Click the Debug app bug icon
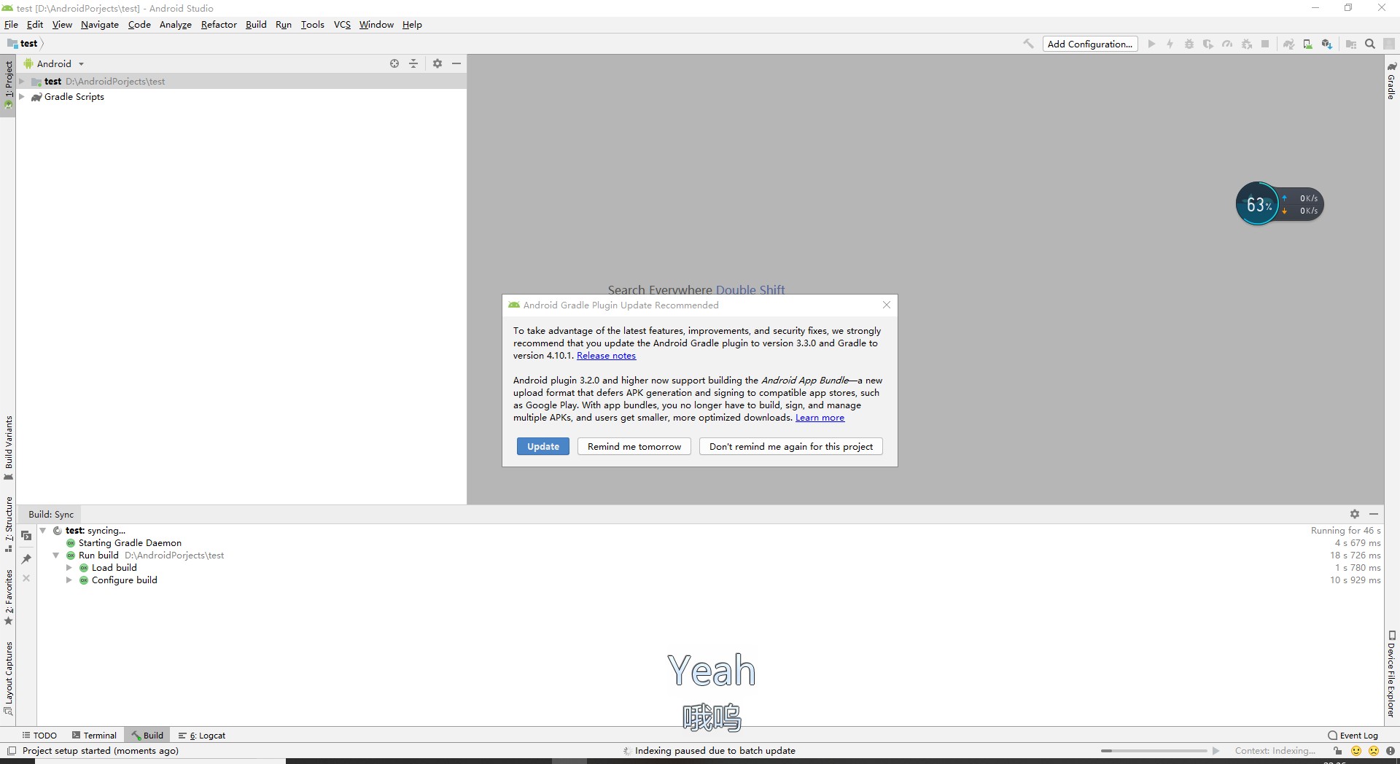The height and width of the screenshot is (764, 1400). pos(1189,44)
